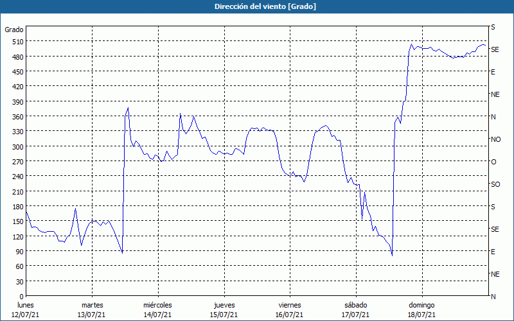Click the date 12/07/21
Image resolution: width=514 pixels, height=321 pixels.
(x=26, y=315)
